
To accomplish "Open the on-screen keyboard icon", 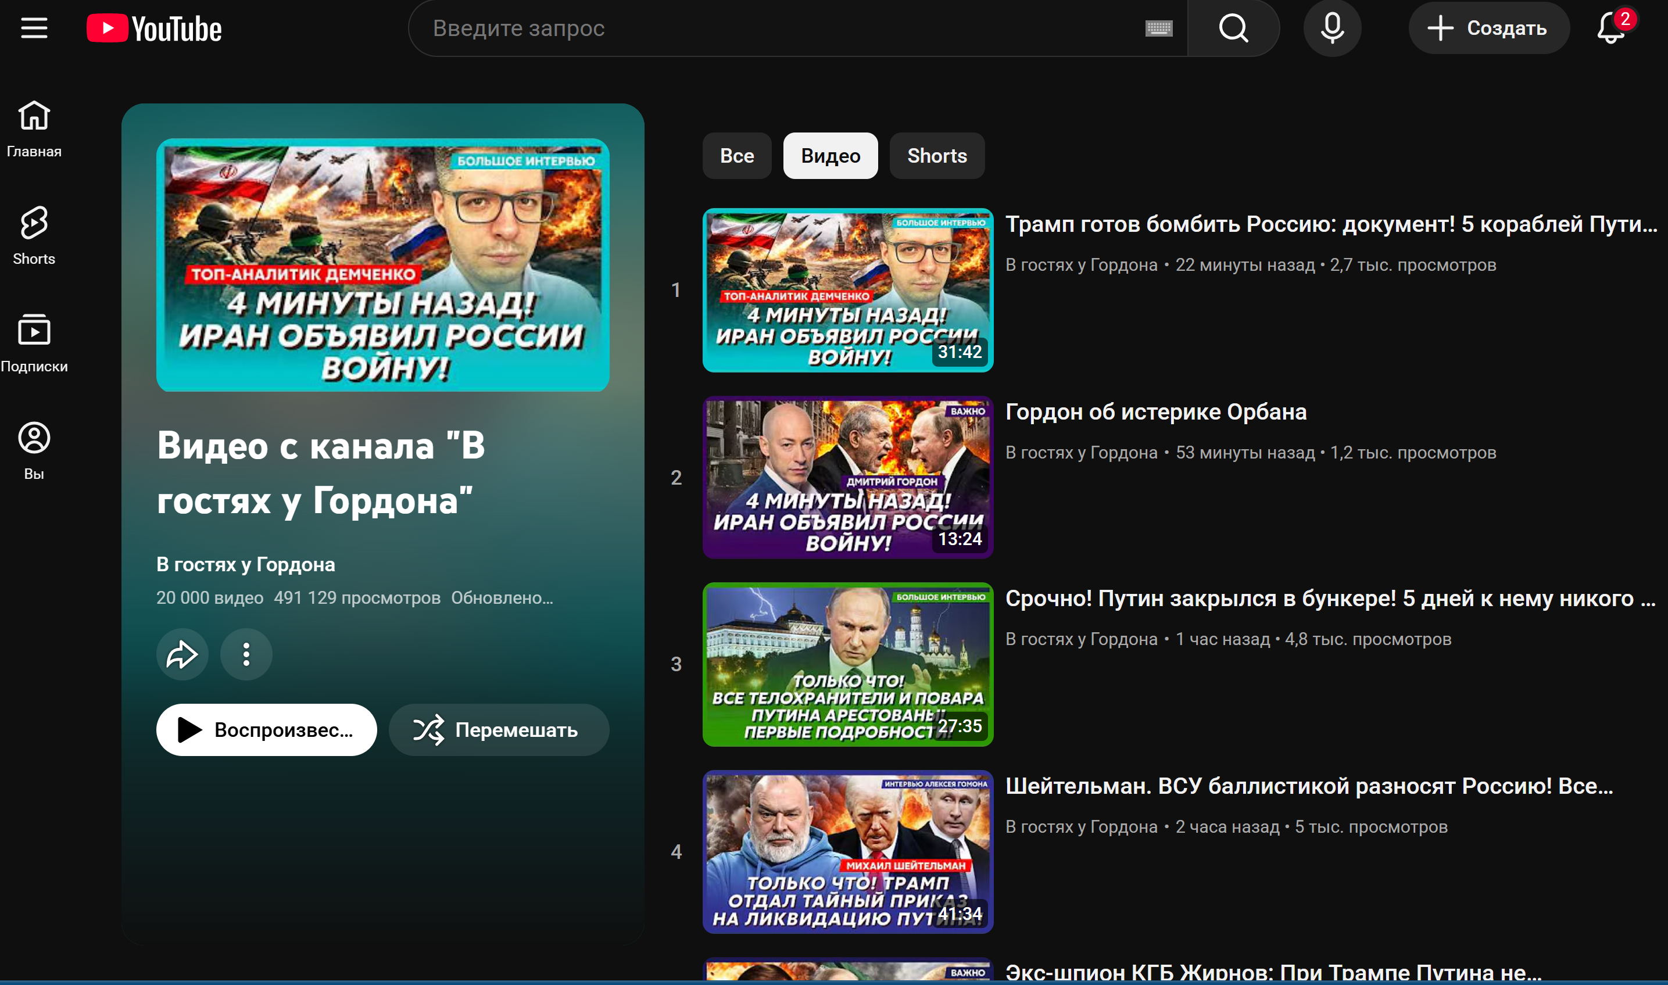I will coord(1159,28).
